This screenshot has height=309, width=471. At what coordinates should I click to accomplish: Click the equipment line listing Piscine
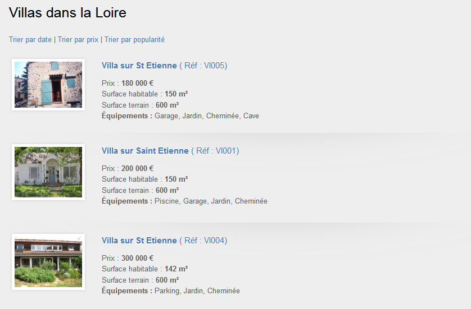[184, 201]
